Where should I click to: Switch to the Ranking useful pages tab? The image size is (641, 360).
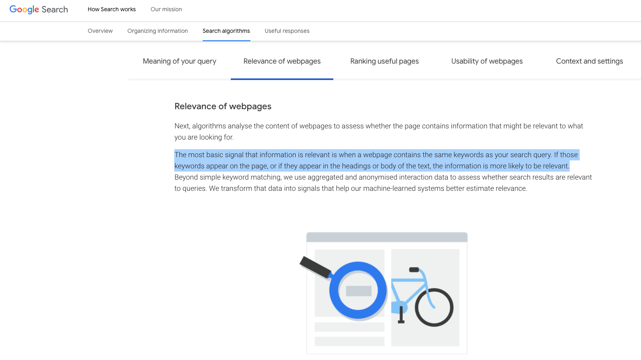click(x=385, y=61)
